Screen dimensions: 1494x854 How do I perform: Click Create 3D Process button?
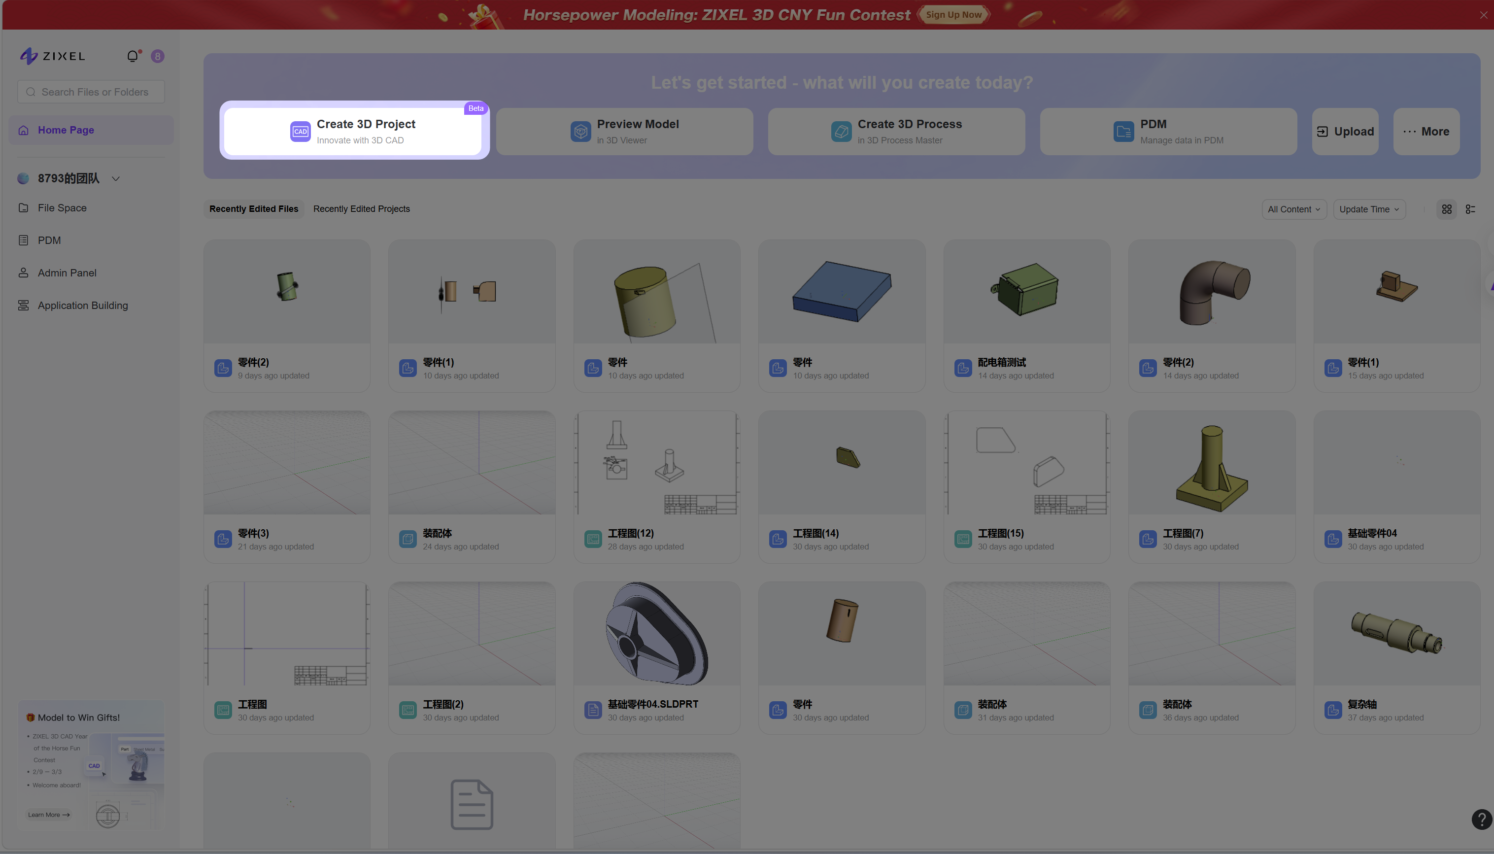click(896, 132)
